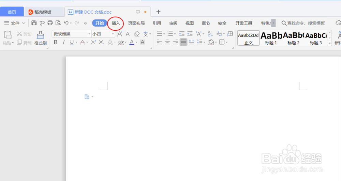The width and height of the screenshot is (341, 181).
Task: Apply text highlight color
Action: tap(121, 42)
